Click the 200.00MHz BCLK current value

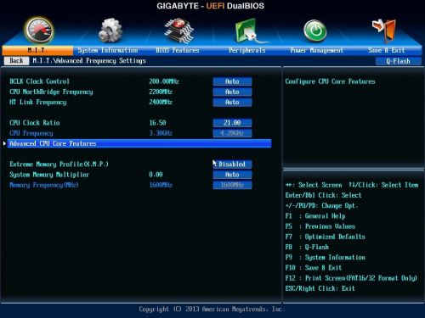click(x=164, y=81)
